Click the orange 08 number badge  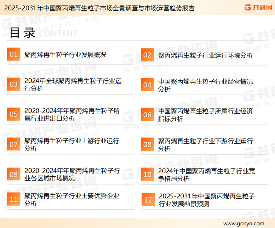click(x=147, y=144)
